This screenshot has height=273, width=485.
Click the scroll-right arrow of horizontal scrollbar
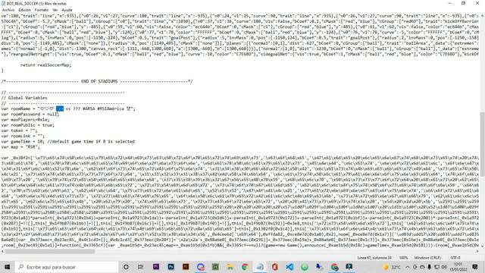point(477,251)
